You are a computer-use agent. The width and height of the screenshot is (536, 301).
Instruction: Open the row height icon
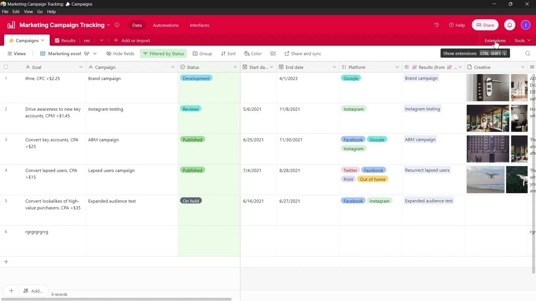[x=273, y=54]
